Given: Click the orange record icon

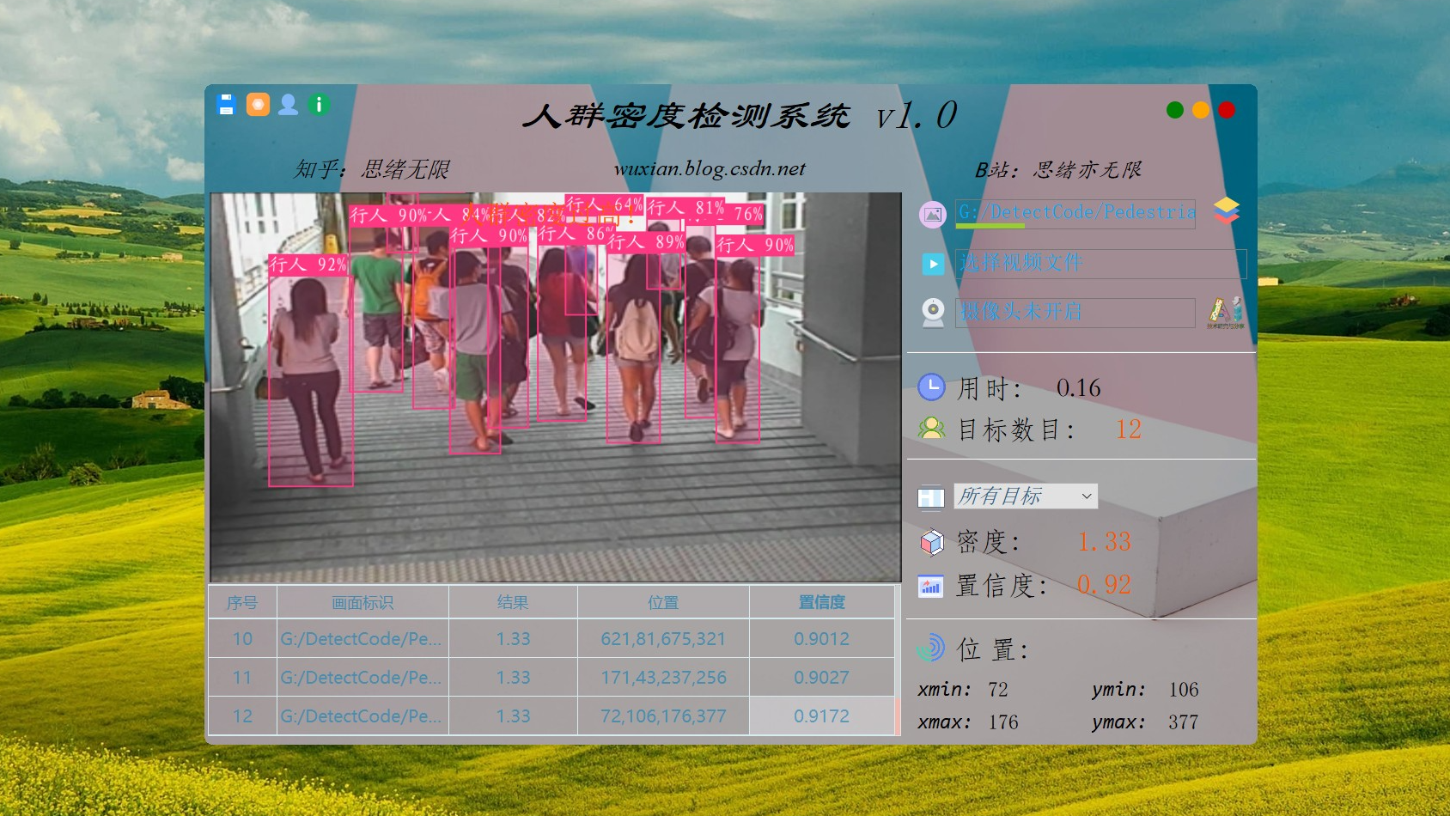Looking at the screenshot, I should point(258,105).
